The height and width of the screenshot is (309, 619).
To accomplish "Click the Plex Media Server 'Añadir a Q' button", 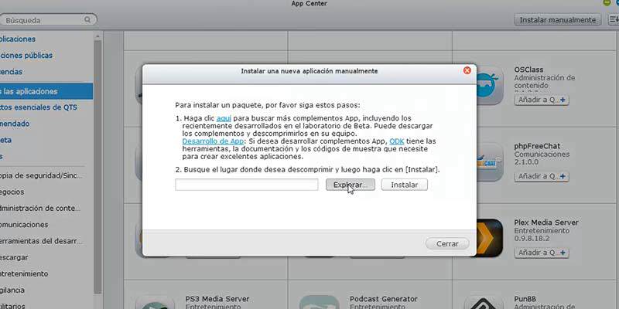I will (x=542, y=253).
